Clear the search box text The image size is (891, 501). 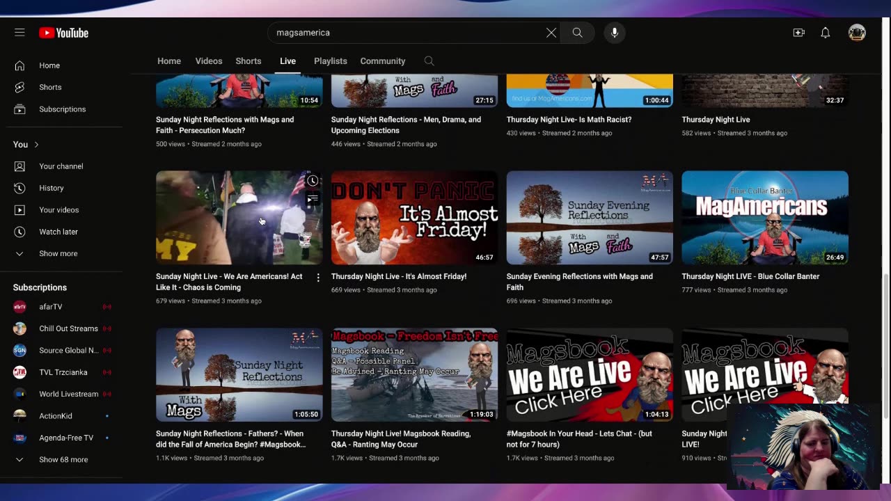tap(551, 33)
